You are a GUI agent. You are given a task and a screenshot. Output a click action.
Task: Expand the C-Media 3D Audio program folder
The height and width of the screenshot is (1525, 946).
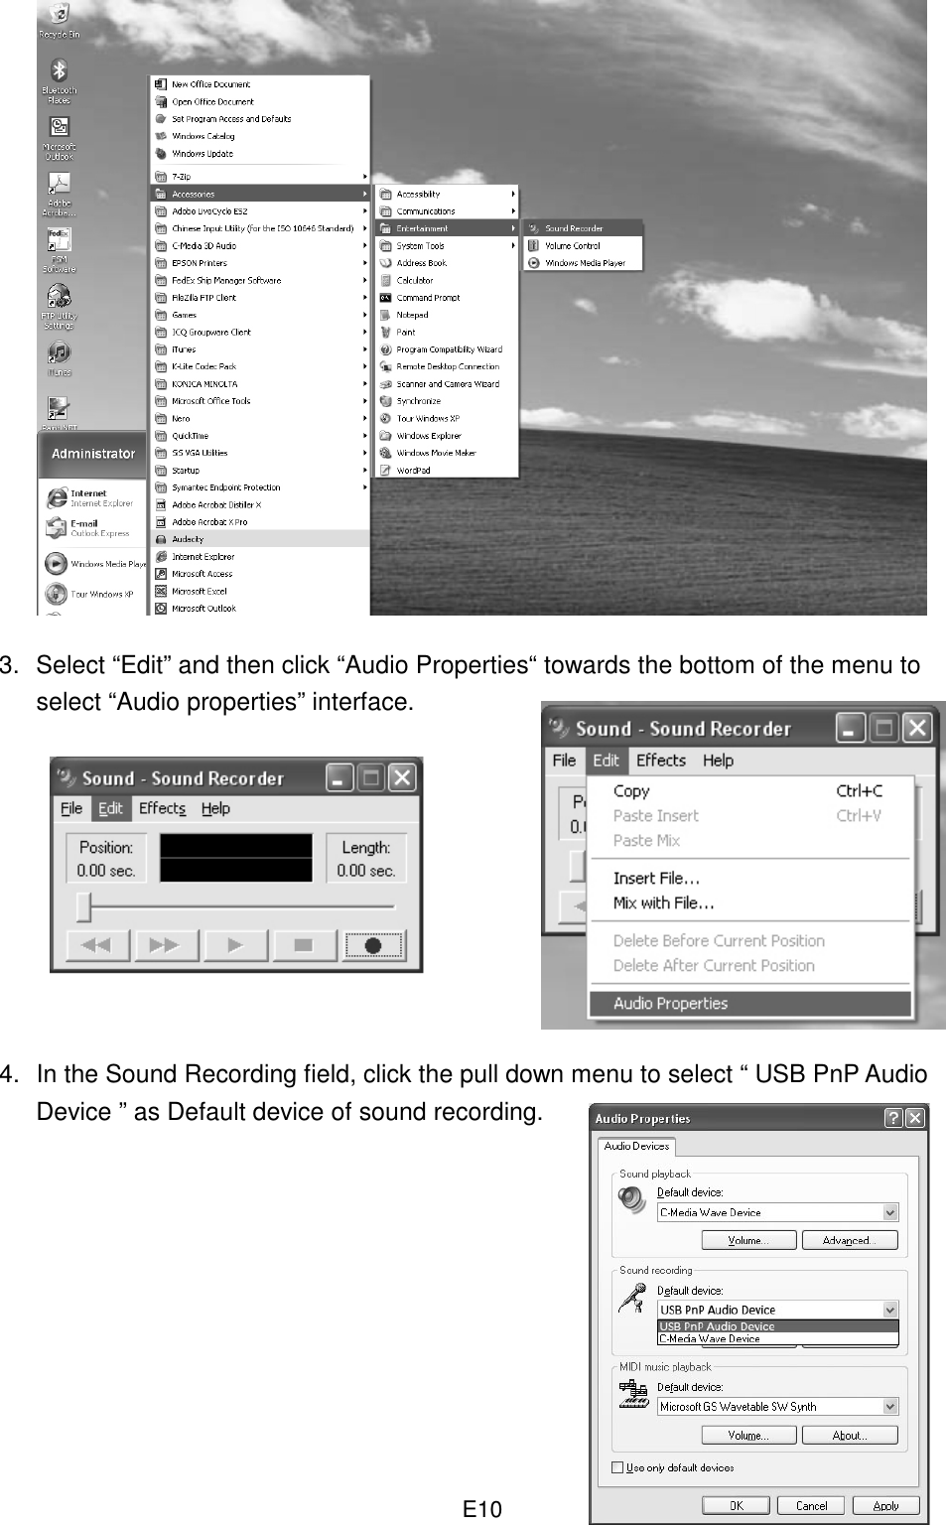tap(260, 245)
